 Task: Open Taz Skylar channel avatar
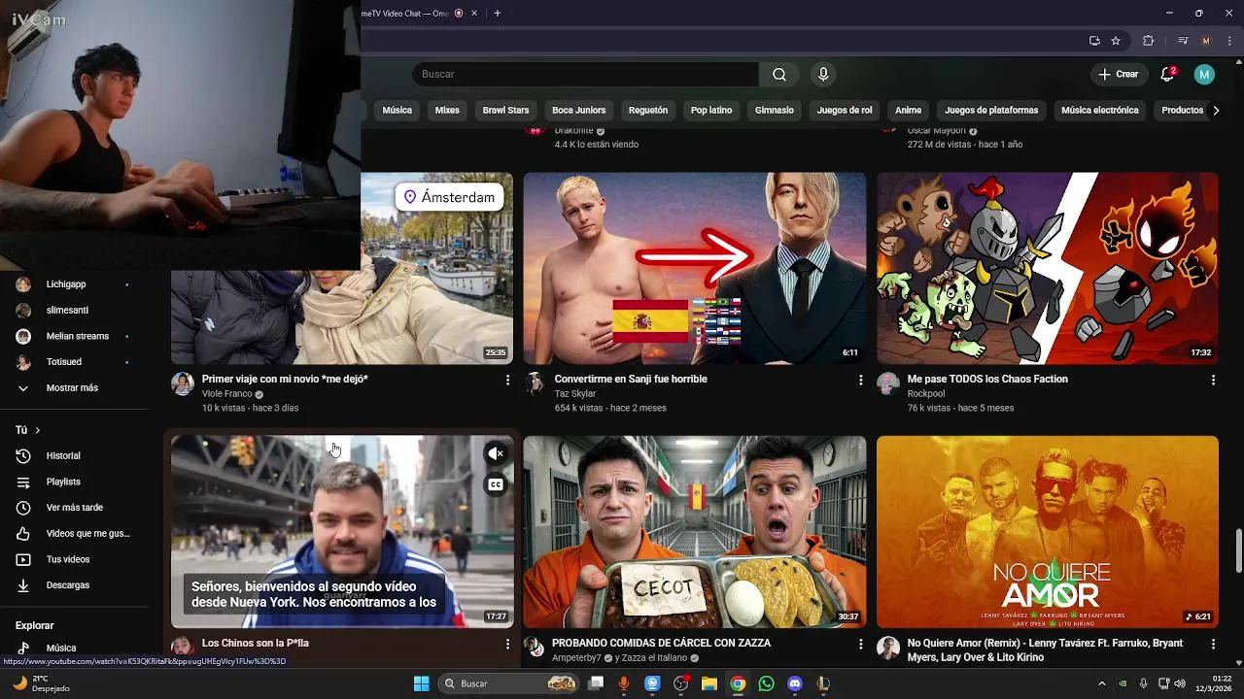536,383
